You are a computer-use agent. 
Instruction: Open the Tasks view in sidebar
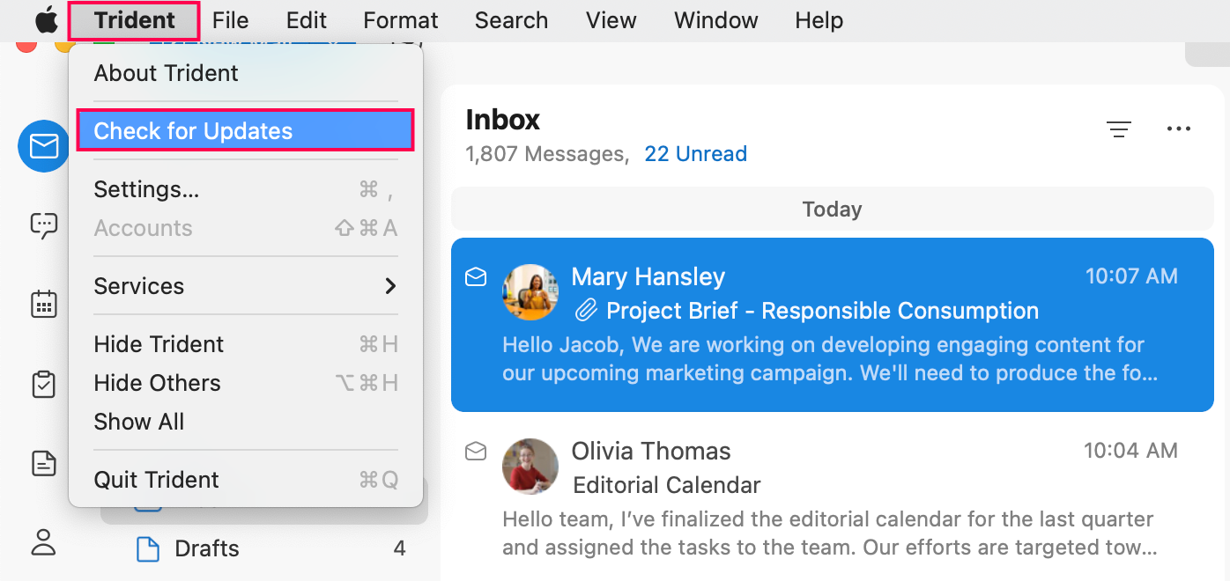coord(43,384)
